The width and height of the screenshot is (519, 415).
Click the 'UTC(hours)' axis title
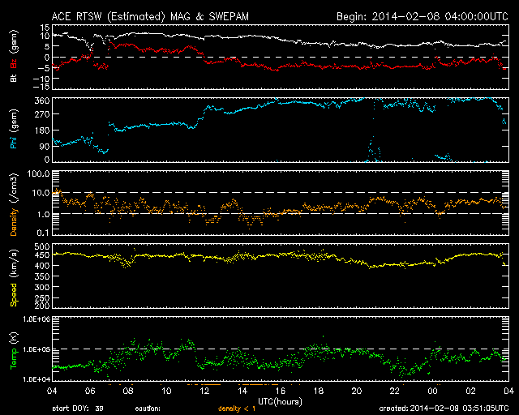[x=280, y=402]
